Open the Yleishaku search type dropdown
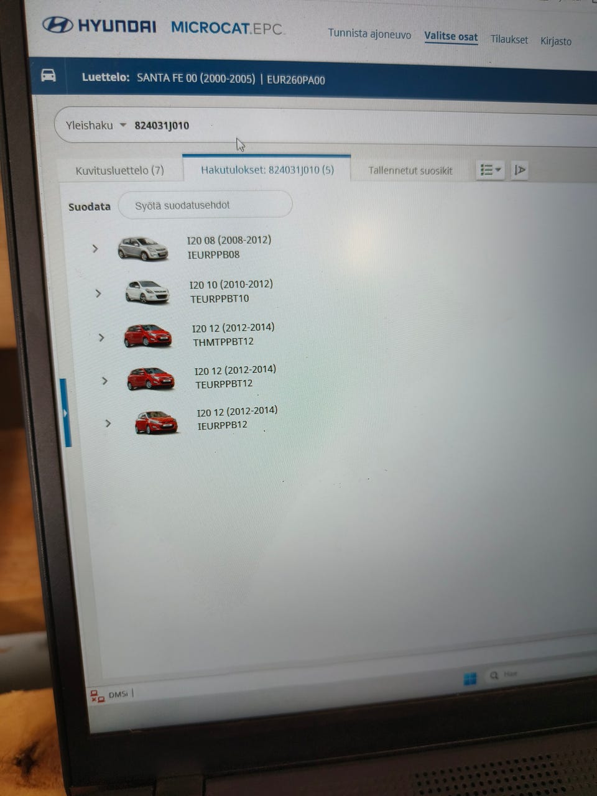The image size is (597, 796). [x=96, y=125]
